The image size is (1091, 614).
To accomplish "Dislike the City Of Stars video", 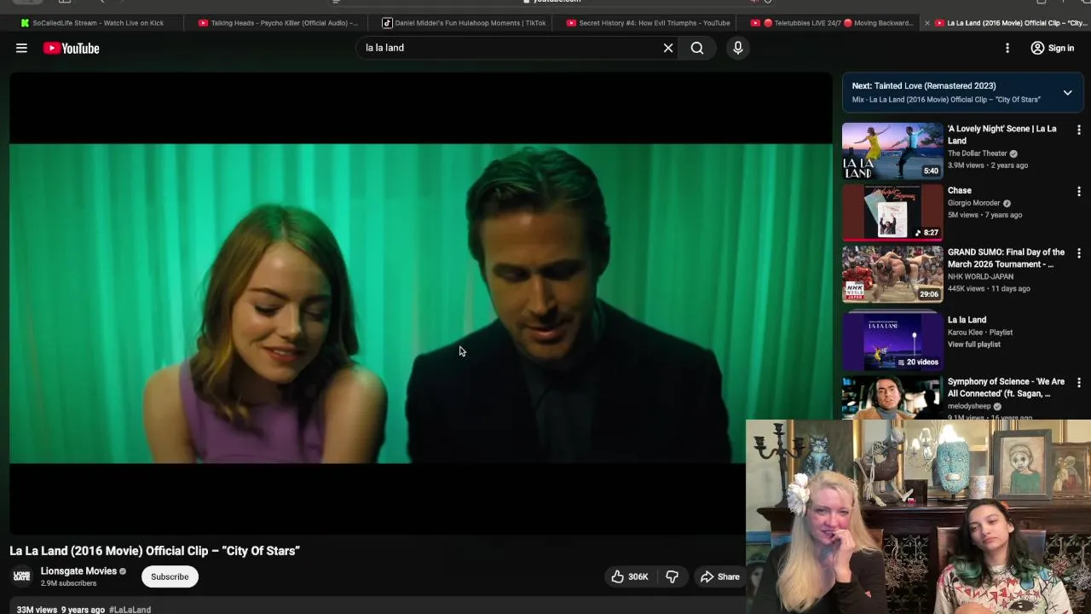I will 672,576.
